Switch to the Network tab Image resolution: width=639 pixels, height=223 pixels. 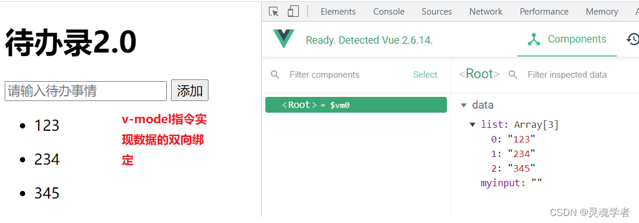point(486,12)
